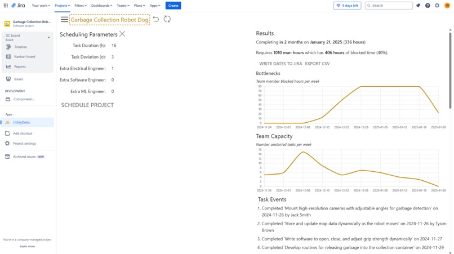Click the undo arrow icon
The image size is (454, 254).
tap(156, 19)
